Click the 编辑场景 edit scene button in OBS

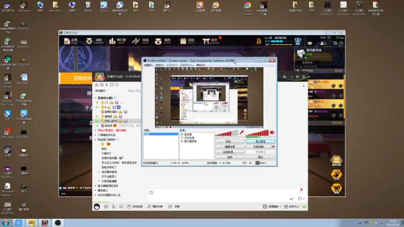click(x=230, y=147)
